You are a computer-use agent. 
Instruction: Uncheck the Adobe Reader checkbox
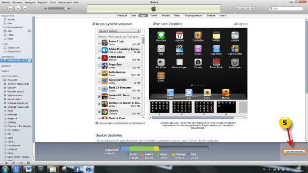click(x=99, y=58)
